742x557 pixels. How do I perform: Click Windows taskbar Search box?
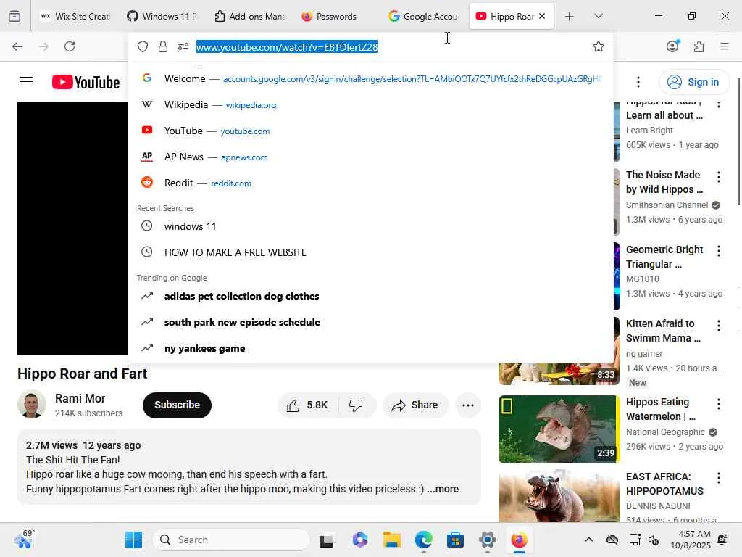(231, 540)
